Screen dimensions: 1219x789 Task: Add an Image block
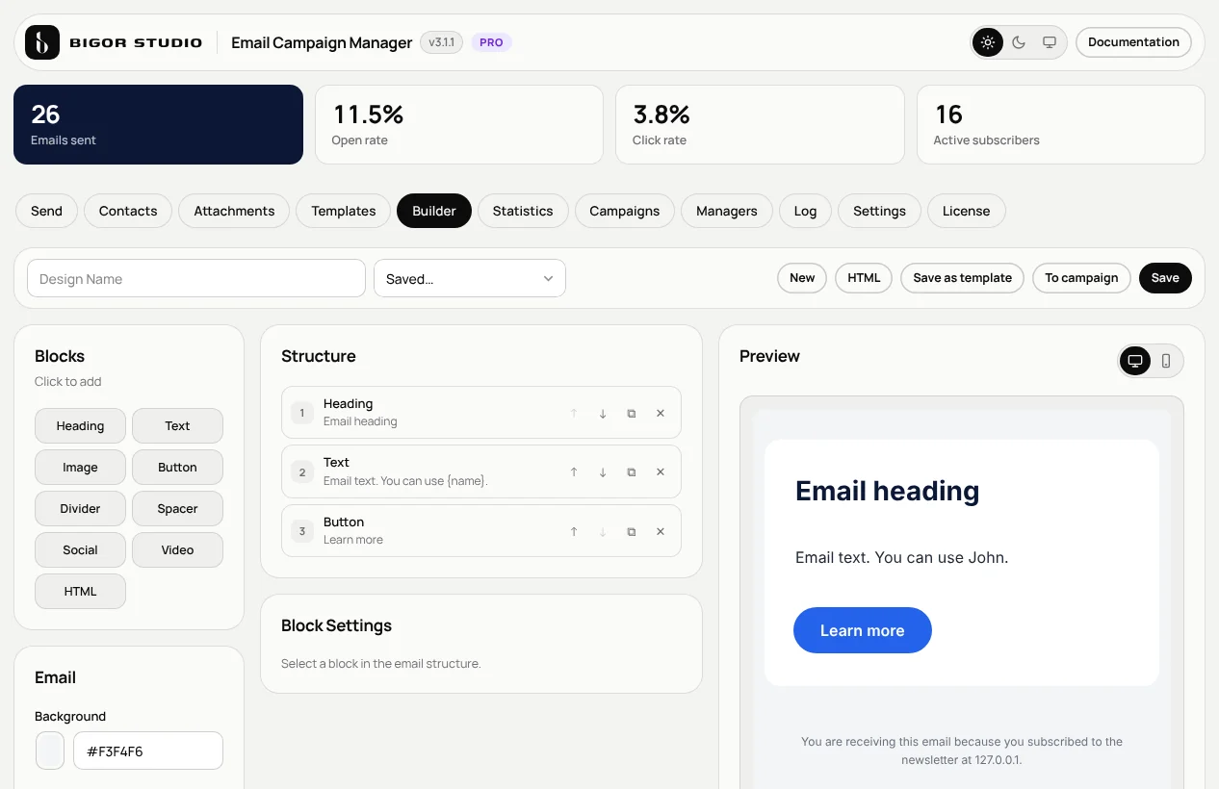pyautogui.click(x=80, y=467)
